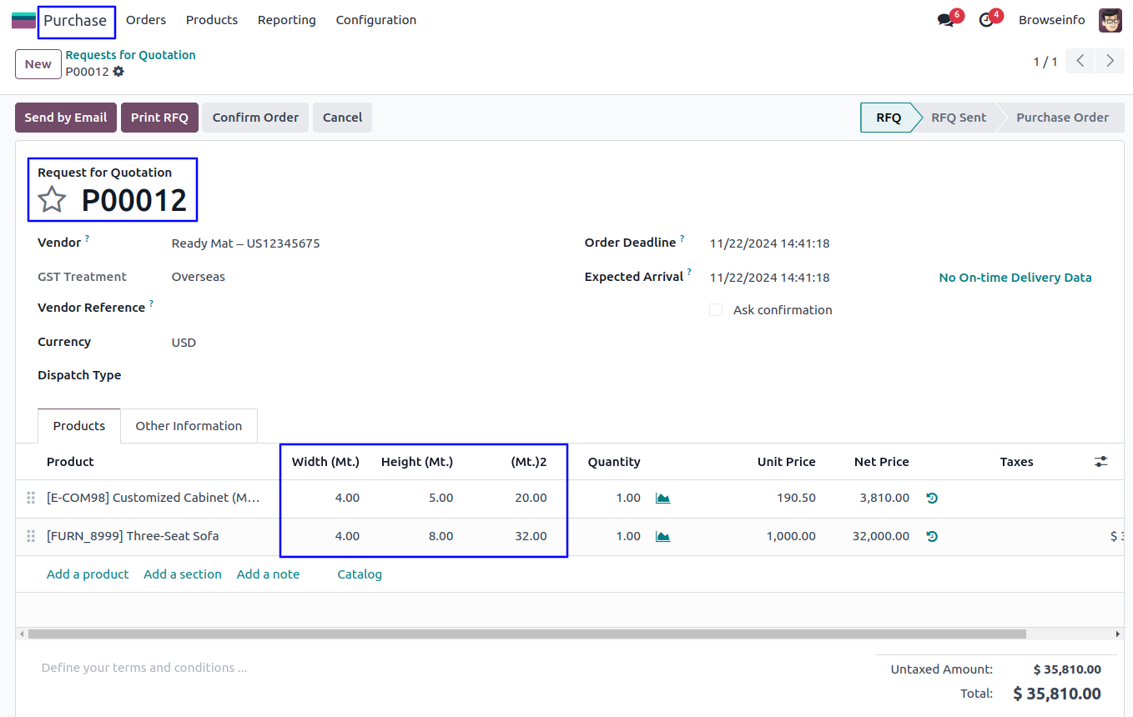Click Add a product link
Viewport: 1133px width, 717px height.
[88, 574]
